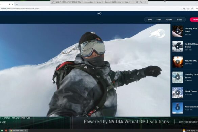The width and height of the screenshot is (198, 132).
Task: Open the 'Fleeting Time' Teaser title link
Action: click(192, 76)
